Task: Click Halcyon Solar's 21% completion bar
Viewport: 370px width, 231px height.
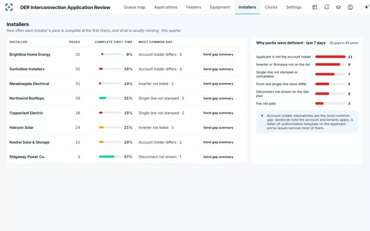Action: [110, 128]
